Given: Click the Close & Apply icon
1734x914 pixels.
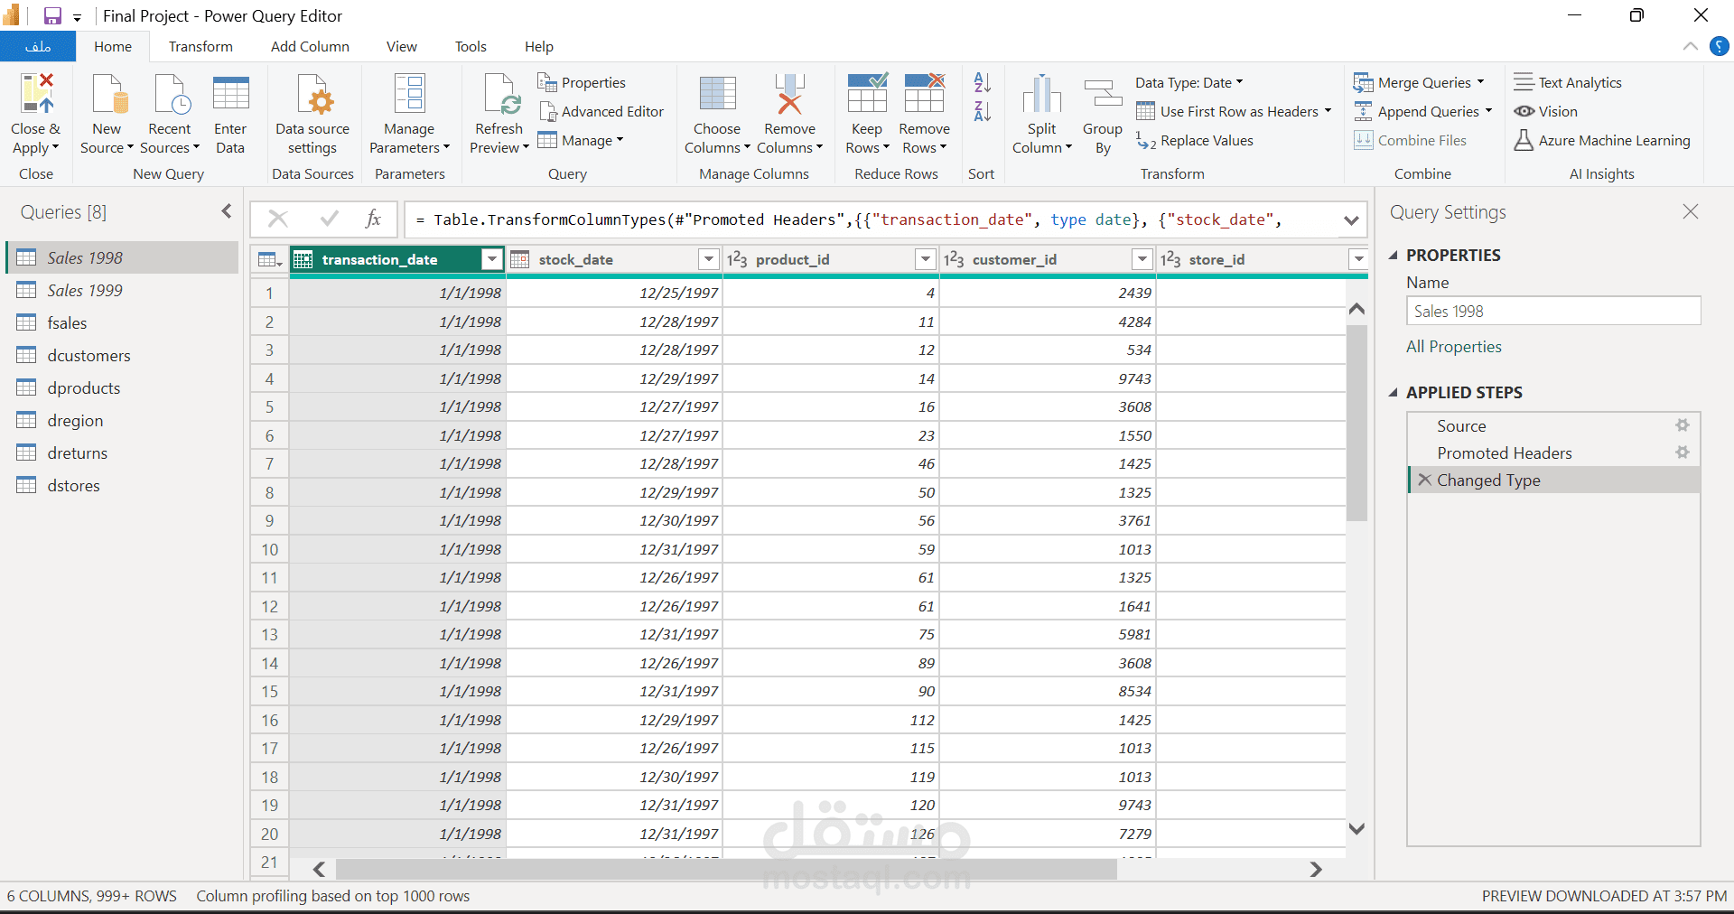Looking at the screenshot, I should click(36, 94).
